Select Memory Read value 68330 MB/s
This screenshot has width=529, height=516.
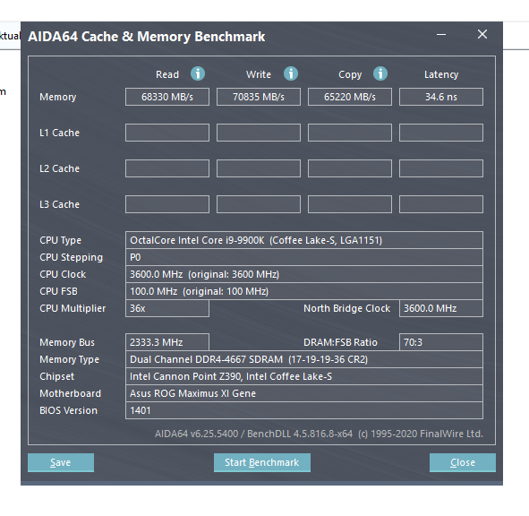(x=167, y=97)
